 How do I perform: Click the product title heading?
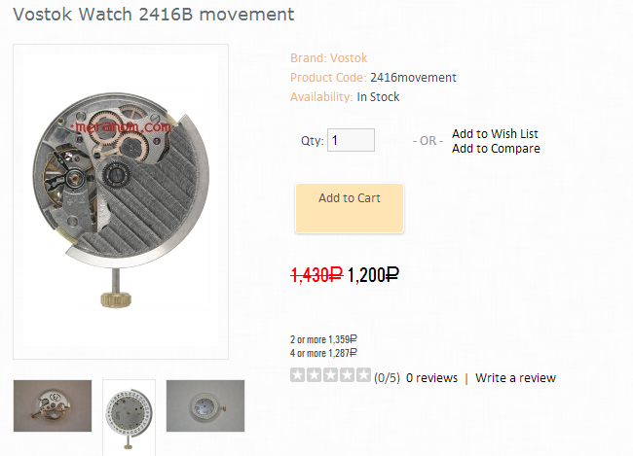point(154,15)
